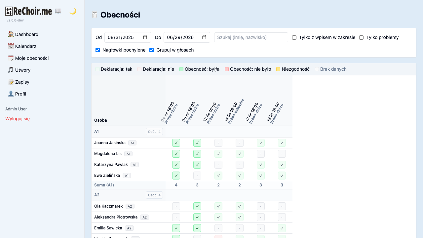The height and width of the screenshot is (238, 423).
Task: Click Ola Kaczmarek's 06 lis attendance cell
Action: [x=197, y=206]
